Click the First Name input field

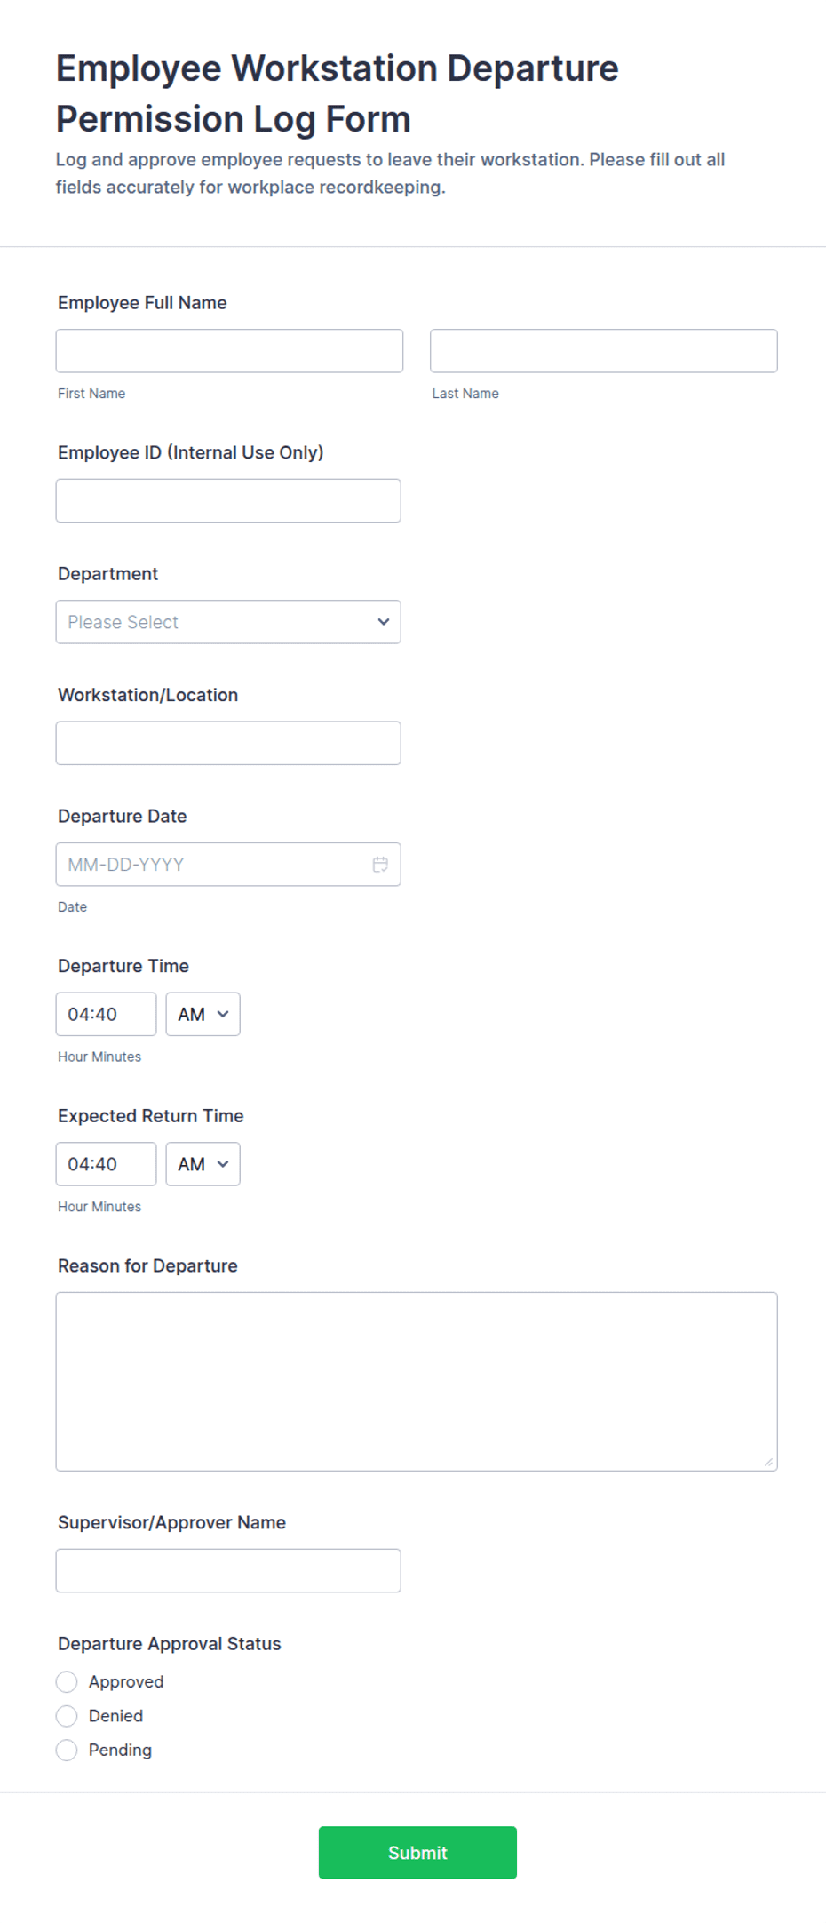coord(229,351)
